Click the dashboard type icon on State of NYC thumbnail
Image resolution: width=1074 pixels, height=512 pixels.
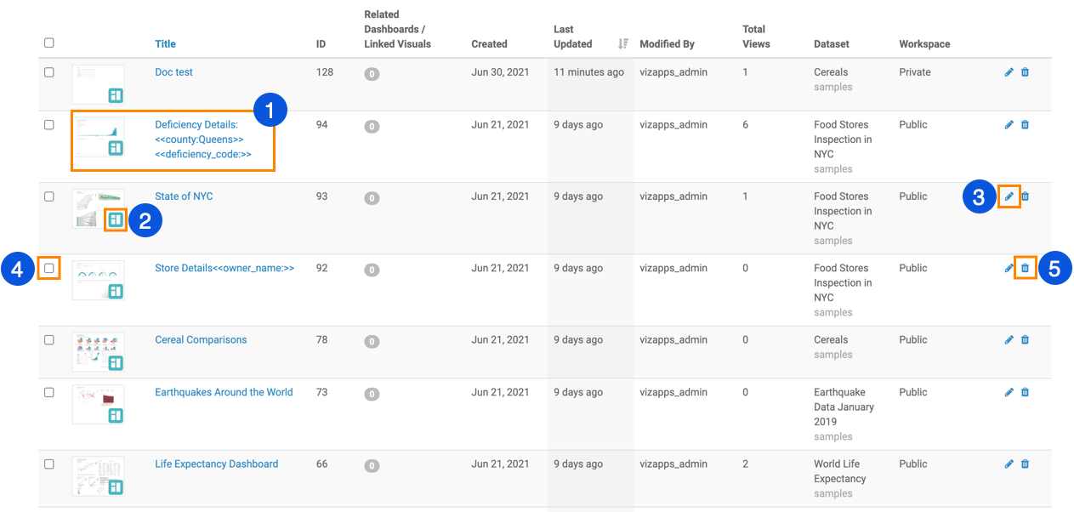coord(116,219)
